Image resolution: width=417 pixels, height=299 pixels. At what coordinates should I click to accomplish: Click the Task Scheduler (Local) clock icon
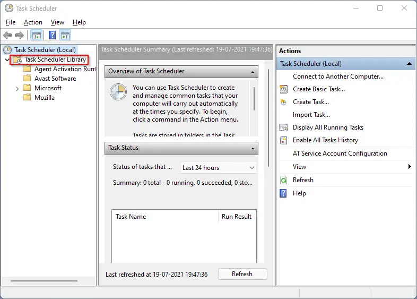7,50
